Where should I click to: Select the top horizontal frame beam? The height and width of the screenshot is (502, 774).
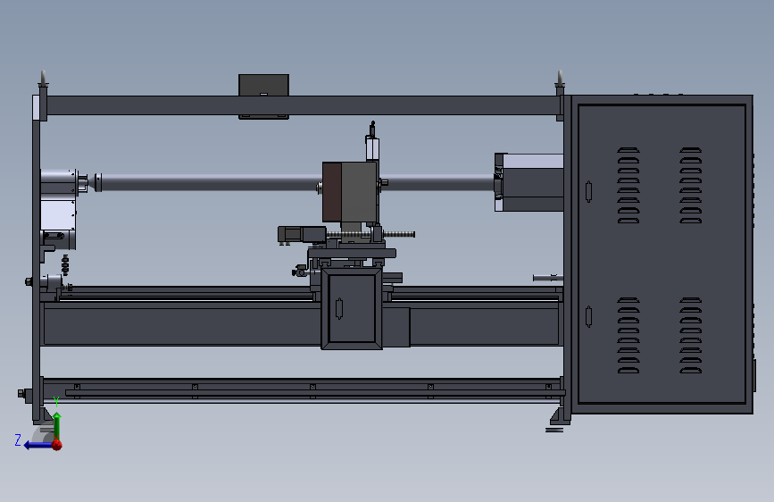[302, 105]
